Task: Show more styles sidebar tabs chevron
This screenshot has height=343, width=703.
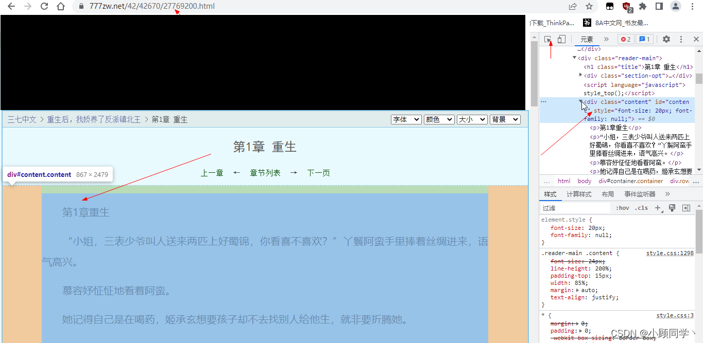Action: 667,194
